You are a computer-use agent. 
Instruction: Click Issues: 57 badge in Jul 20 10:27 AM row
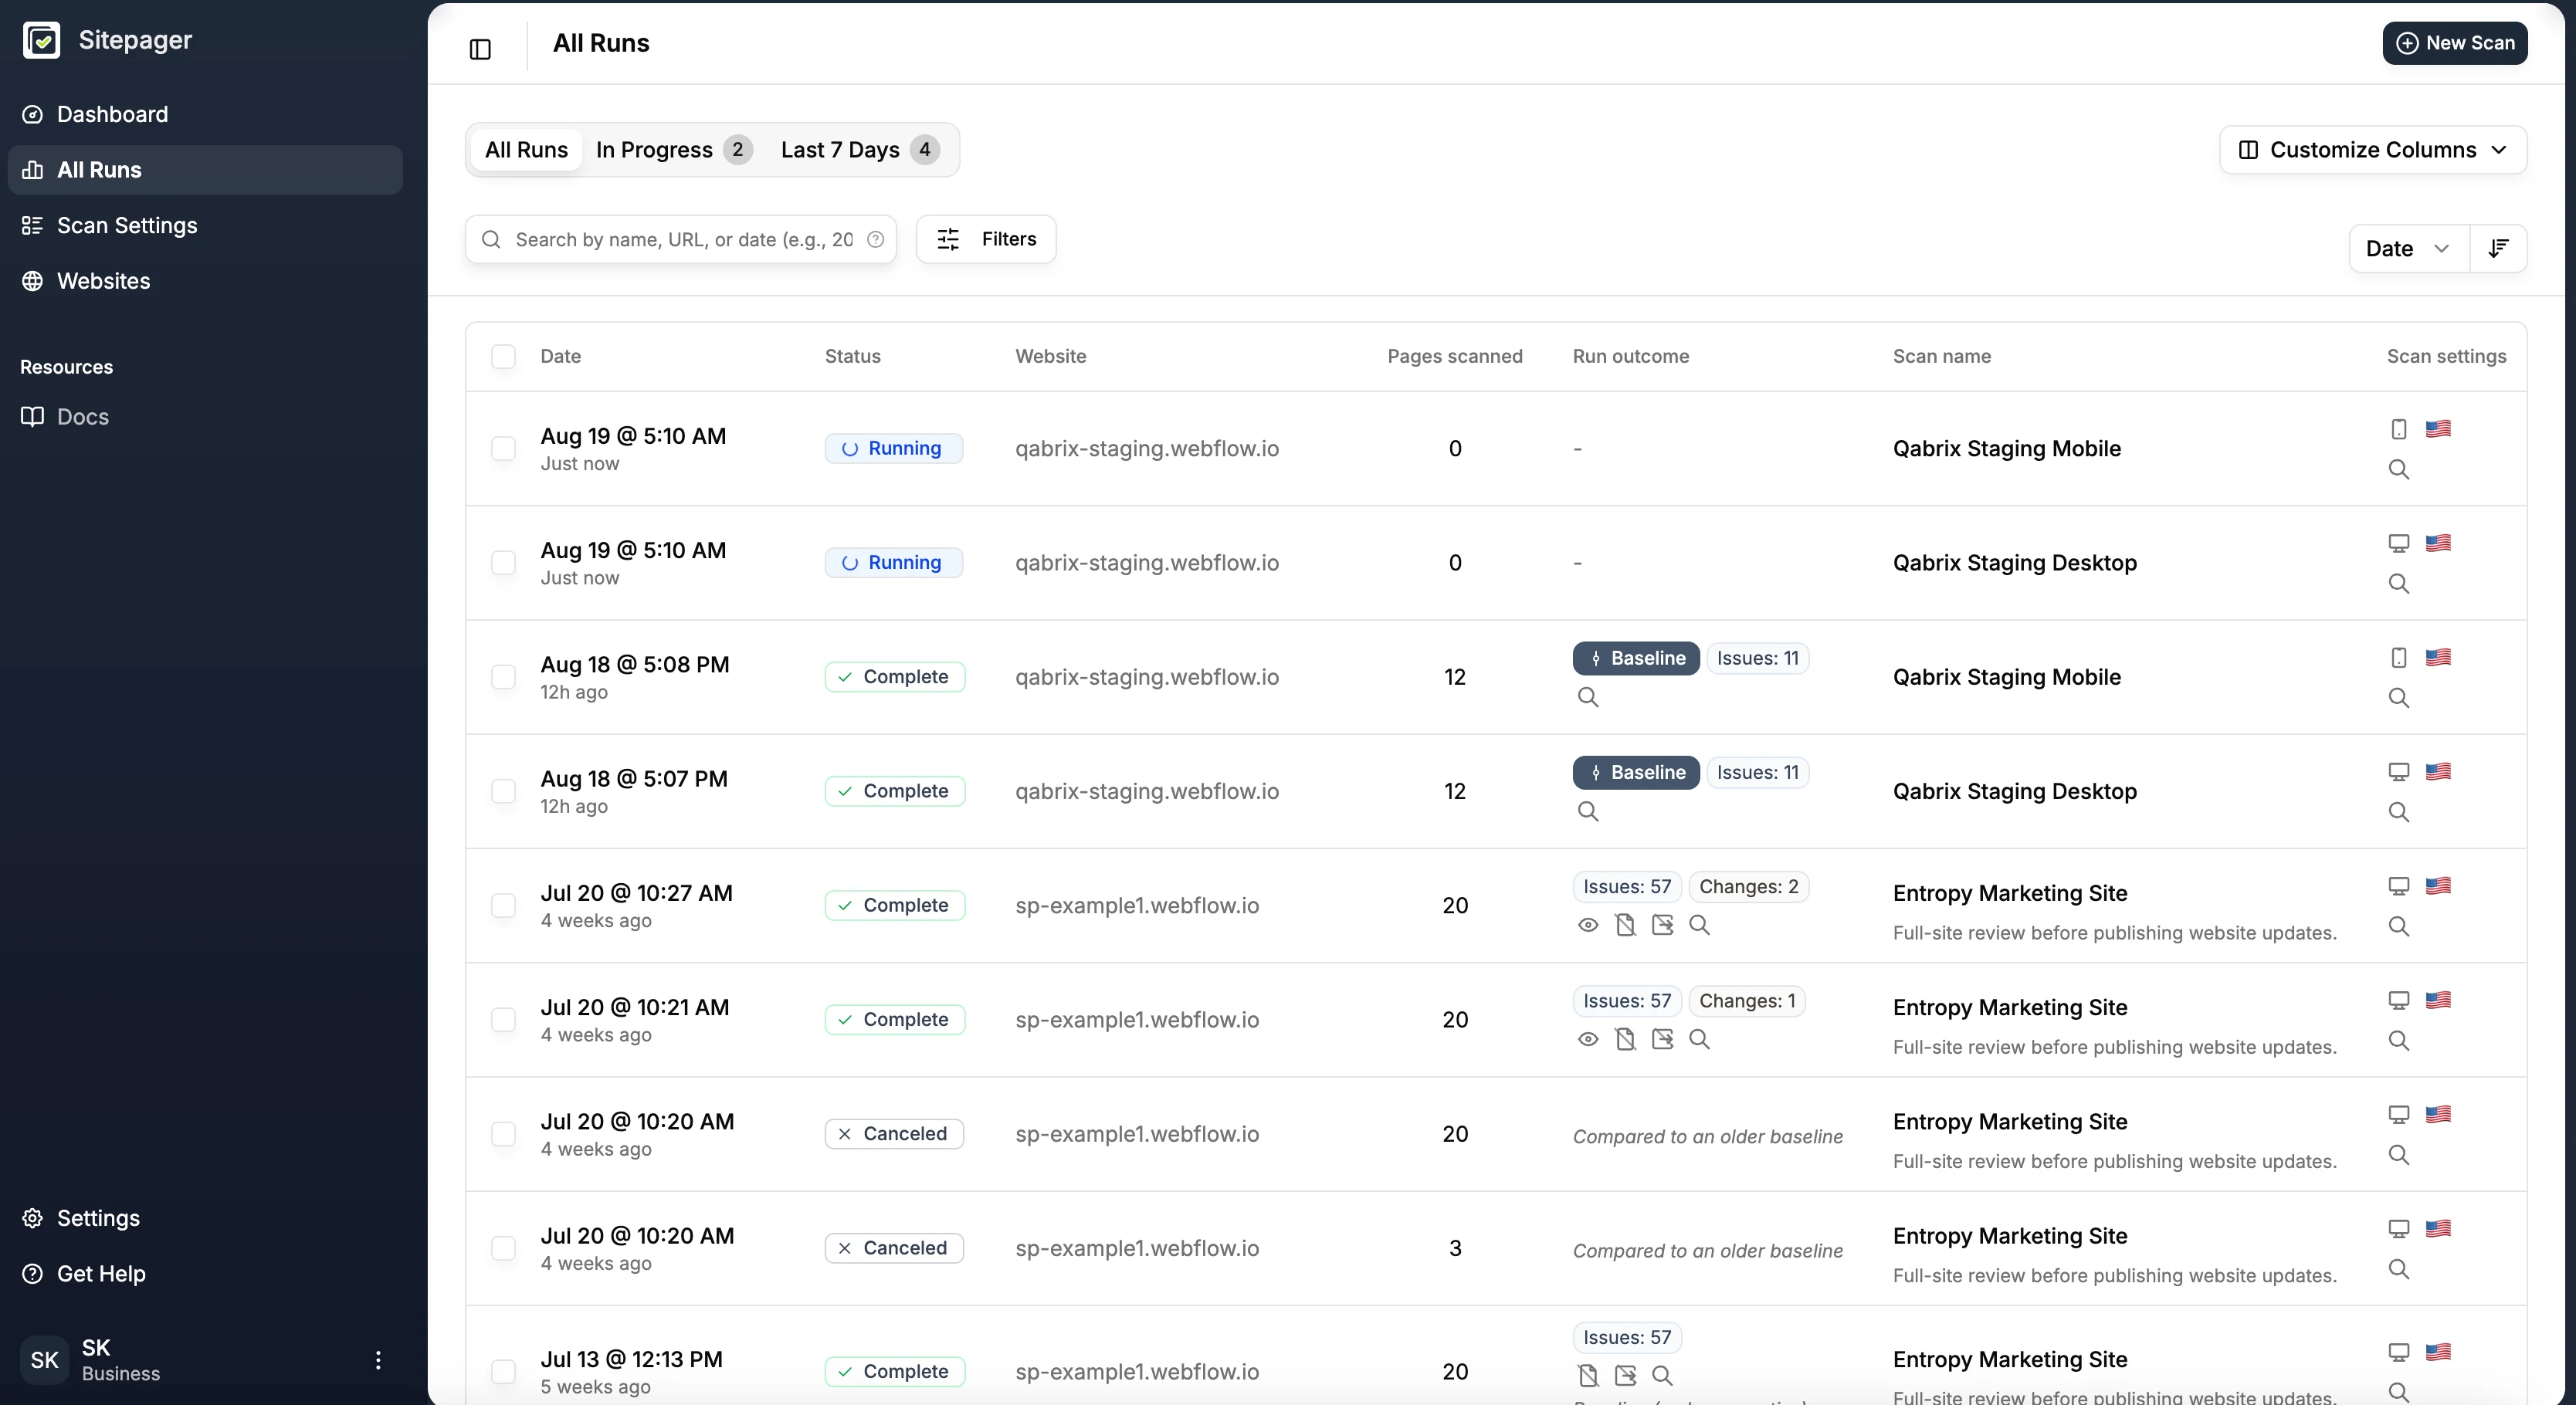tap(1627, 887)
